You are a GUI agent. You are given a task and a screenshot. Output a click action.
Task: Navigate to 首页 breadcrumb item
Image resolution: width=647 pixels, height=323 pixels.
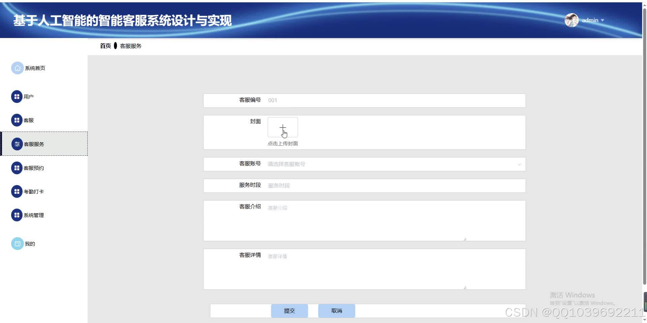[105, 45]
